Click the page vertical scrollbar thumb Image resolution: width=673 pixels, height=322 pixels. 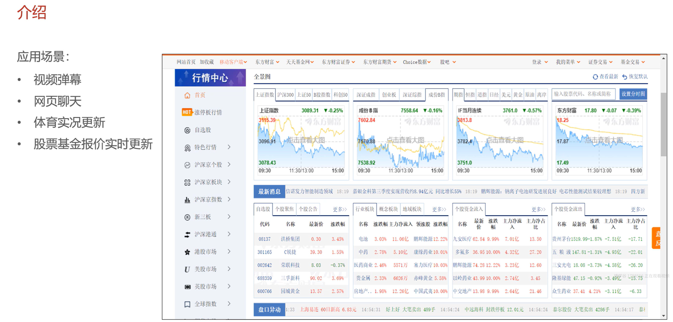tap(664, 124)
